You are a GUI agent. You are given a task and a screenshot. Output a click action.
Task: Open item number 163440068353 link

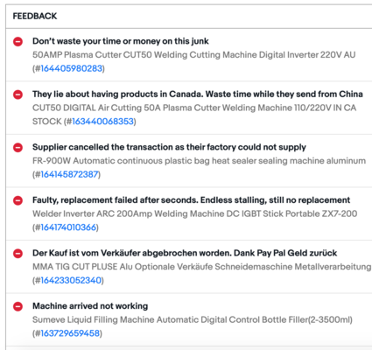point(102,122)
